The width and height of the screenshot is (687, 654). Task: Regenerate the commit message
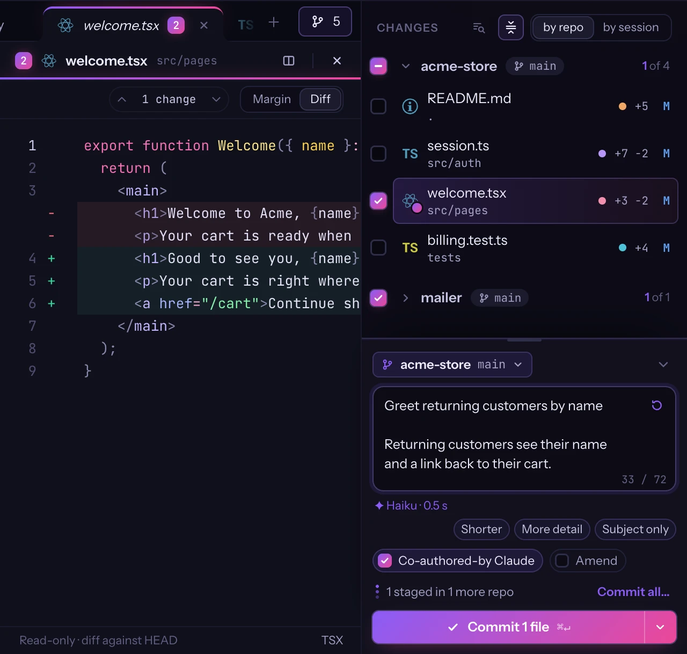(x=656, y=405)
